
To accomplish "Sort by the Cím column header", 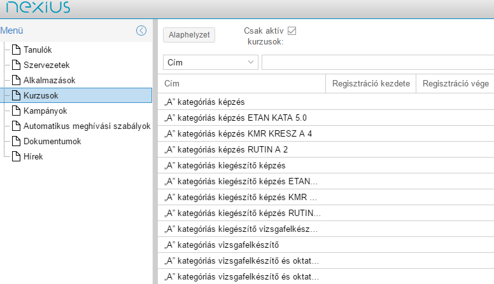I will click(241, 84).
